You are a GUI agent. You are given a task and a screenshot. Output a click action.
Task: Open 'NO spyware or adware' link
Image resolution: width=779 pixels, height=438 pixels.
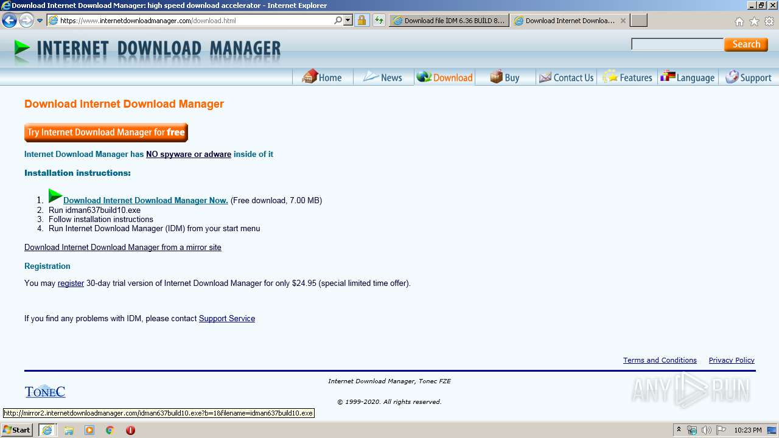click(189, 155)
